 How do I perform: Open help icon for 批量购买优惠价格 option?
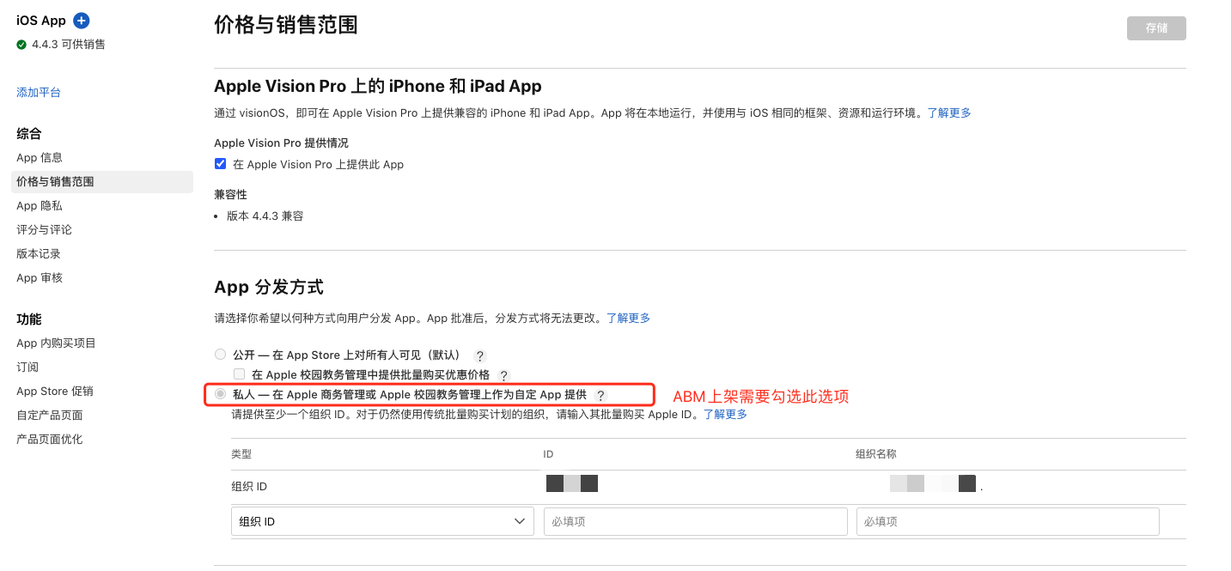(x=504, y=375)
